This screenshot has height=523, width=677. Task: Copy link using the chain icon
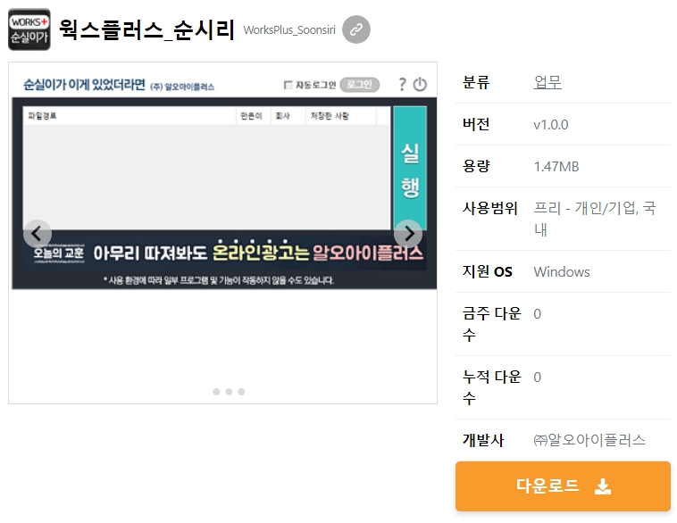[356, 29]
